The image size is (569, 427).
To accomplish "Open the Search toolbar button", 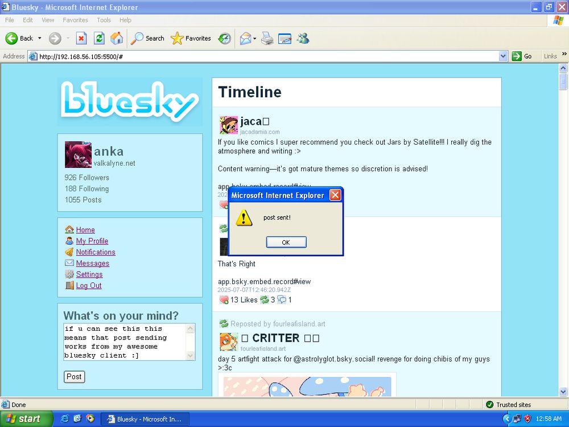I will coord(147,38).
